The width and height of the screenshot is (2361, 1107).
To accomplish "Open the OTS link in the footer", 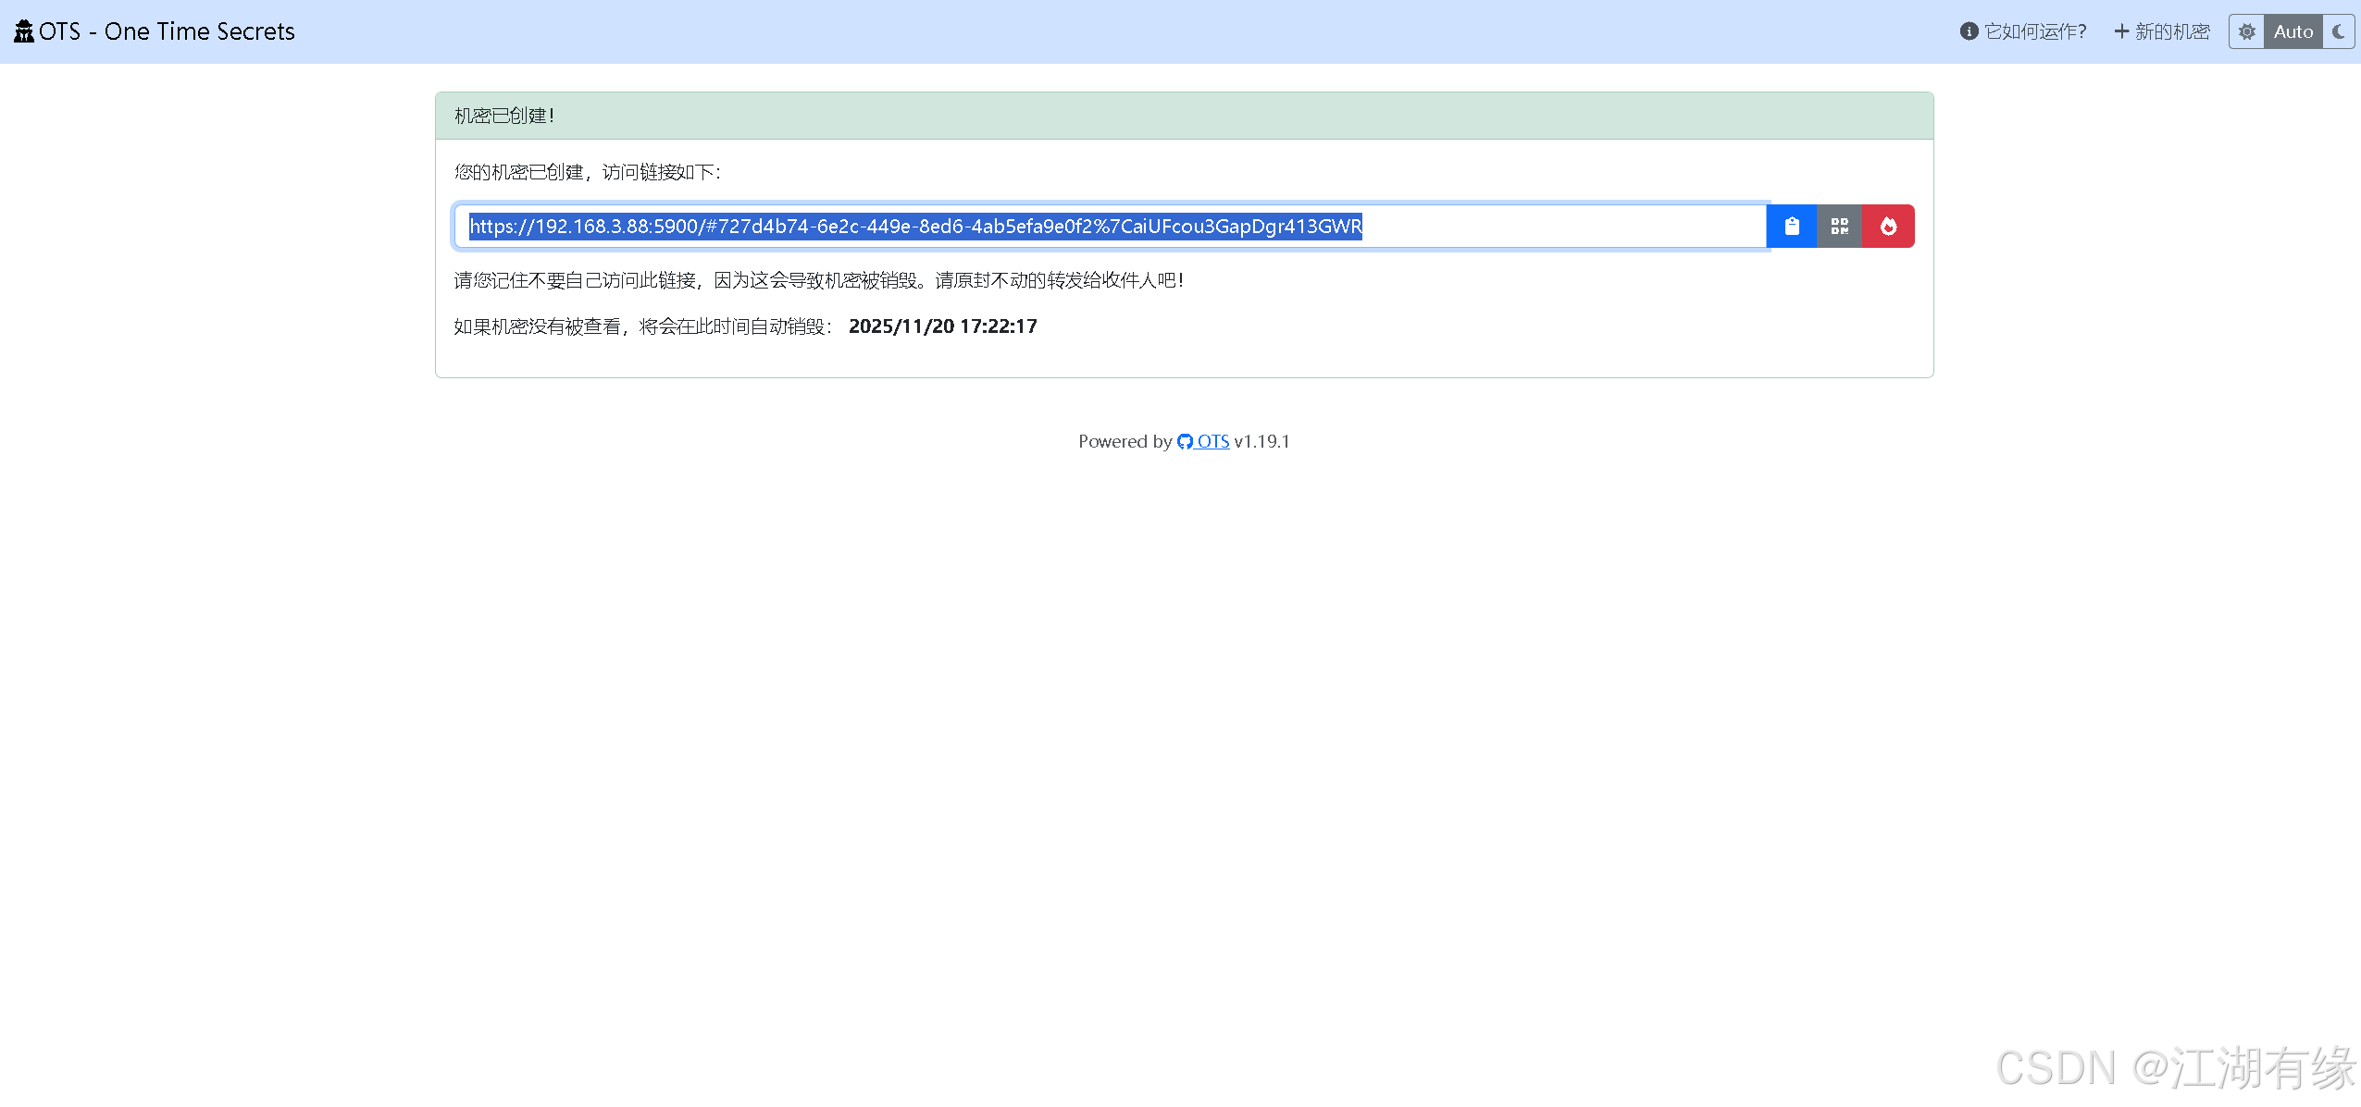I will click(x=1212, y=442).
